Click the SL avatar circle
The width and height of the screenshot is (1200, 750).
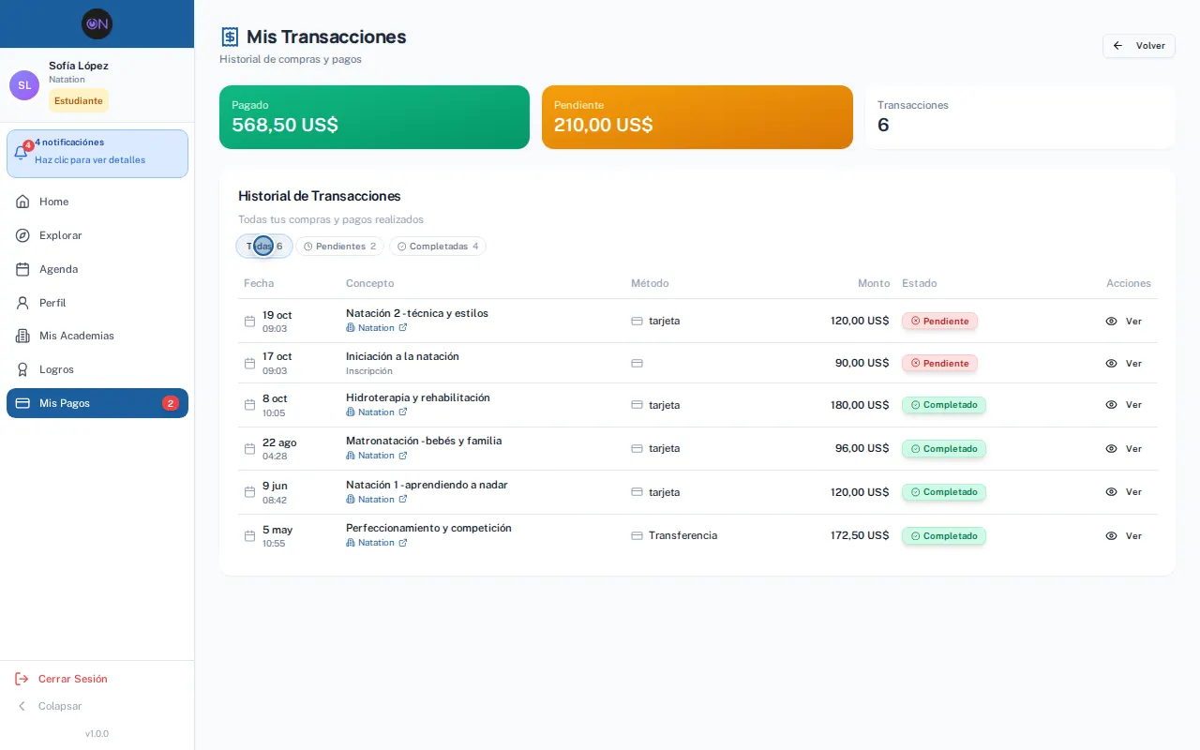click(24, 85)
